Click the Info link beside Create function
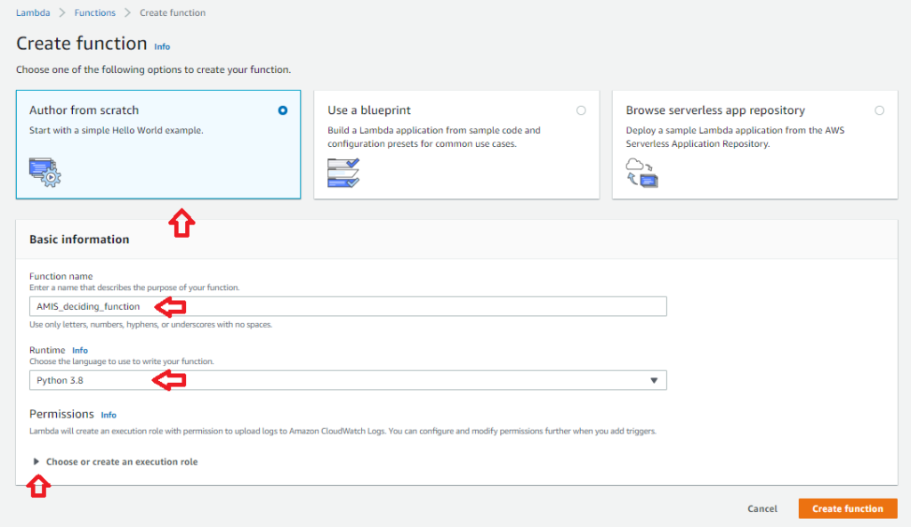This screenshot has width=911, height=527. point(162,46)
